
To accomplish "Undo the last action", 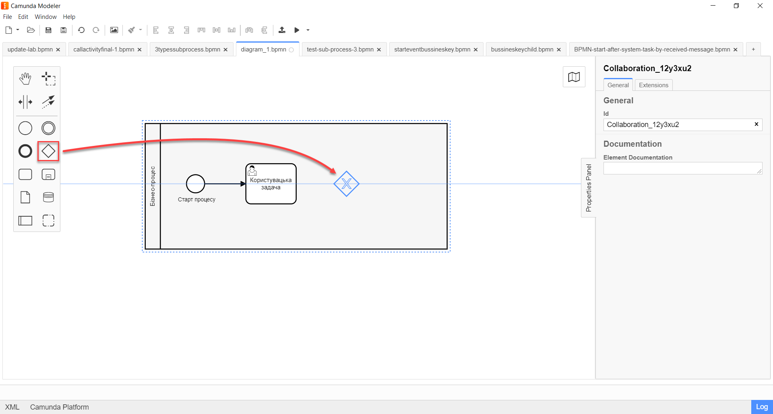I will (81, 30).
